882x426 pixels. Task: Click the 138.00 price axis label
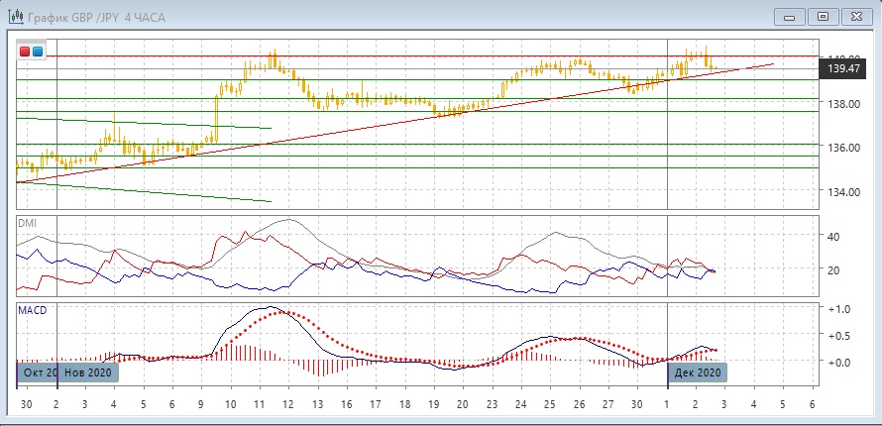[x=842, y=104]
